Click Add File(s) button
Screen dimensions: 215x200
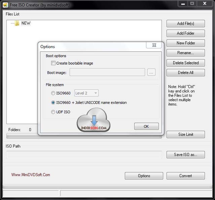coord(186,24)
